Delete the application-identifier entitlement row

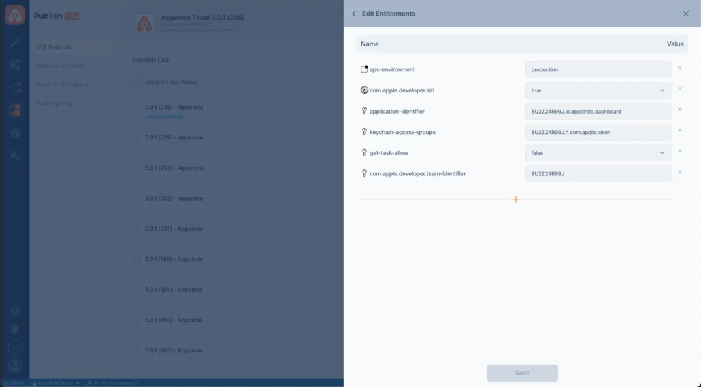(x=679, y=110)
